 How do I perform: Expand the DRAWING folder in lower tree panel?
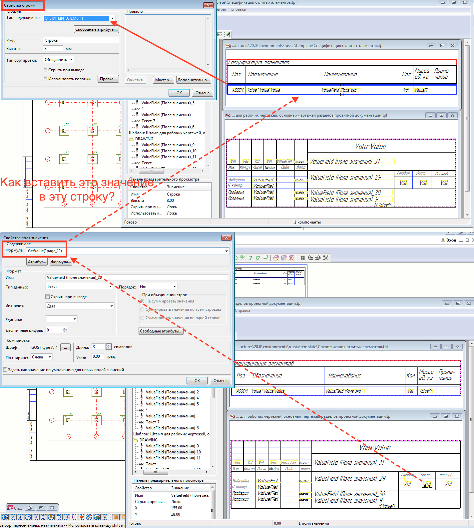pyautogui.click(x=136, y=440)
